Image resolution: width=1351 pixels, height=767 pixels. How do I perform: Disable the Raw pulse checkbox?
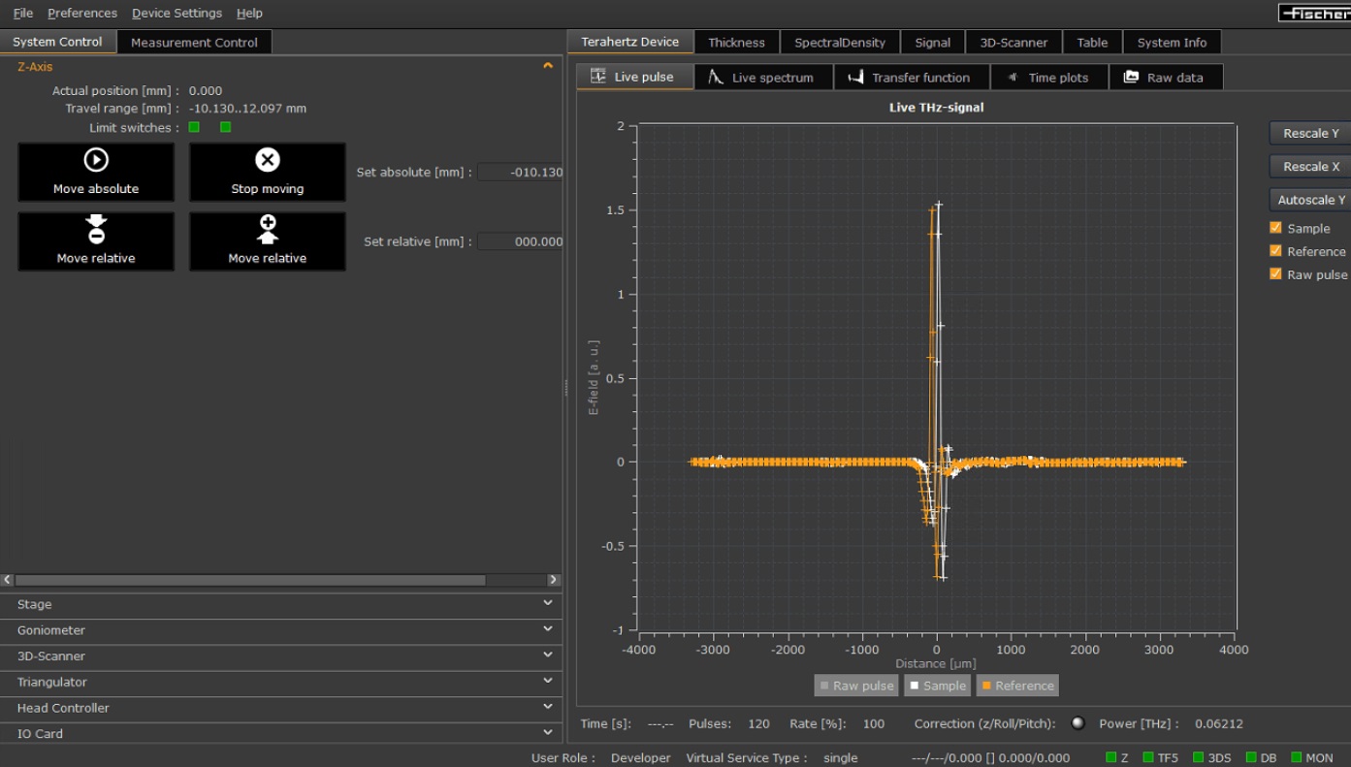point(1275,274)
